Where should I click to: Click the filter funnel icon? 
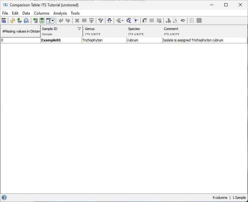101,21
